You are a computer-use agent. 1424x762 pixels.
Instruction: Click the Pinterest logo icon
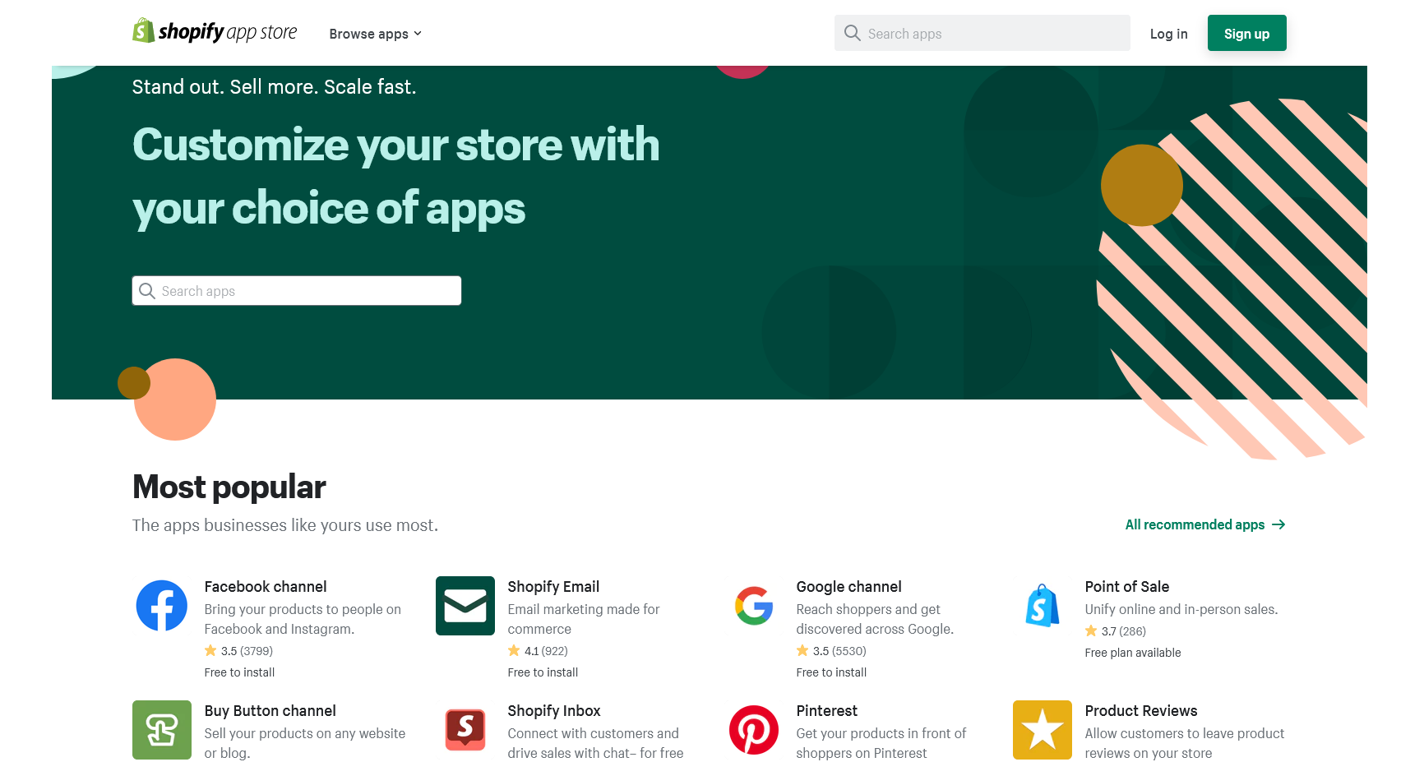753,730
